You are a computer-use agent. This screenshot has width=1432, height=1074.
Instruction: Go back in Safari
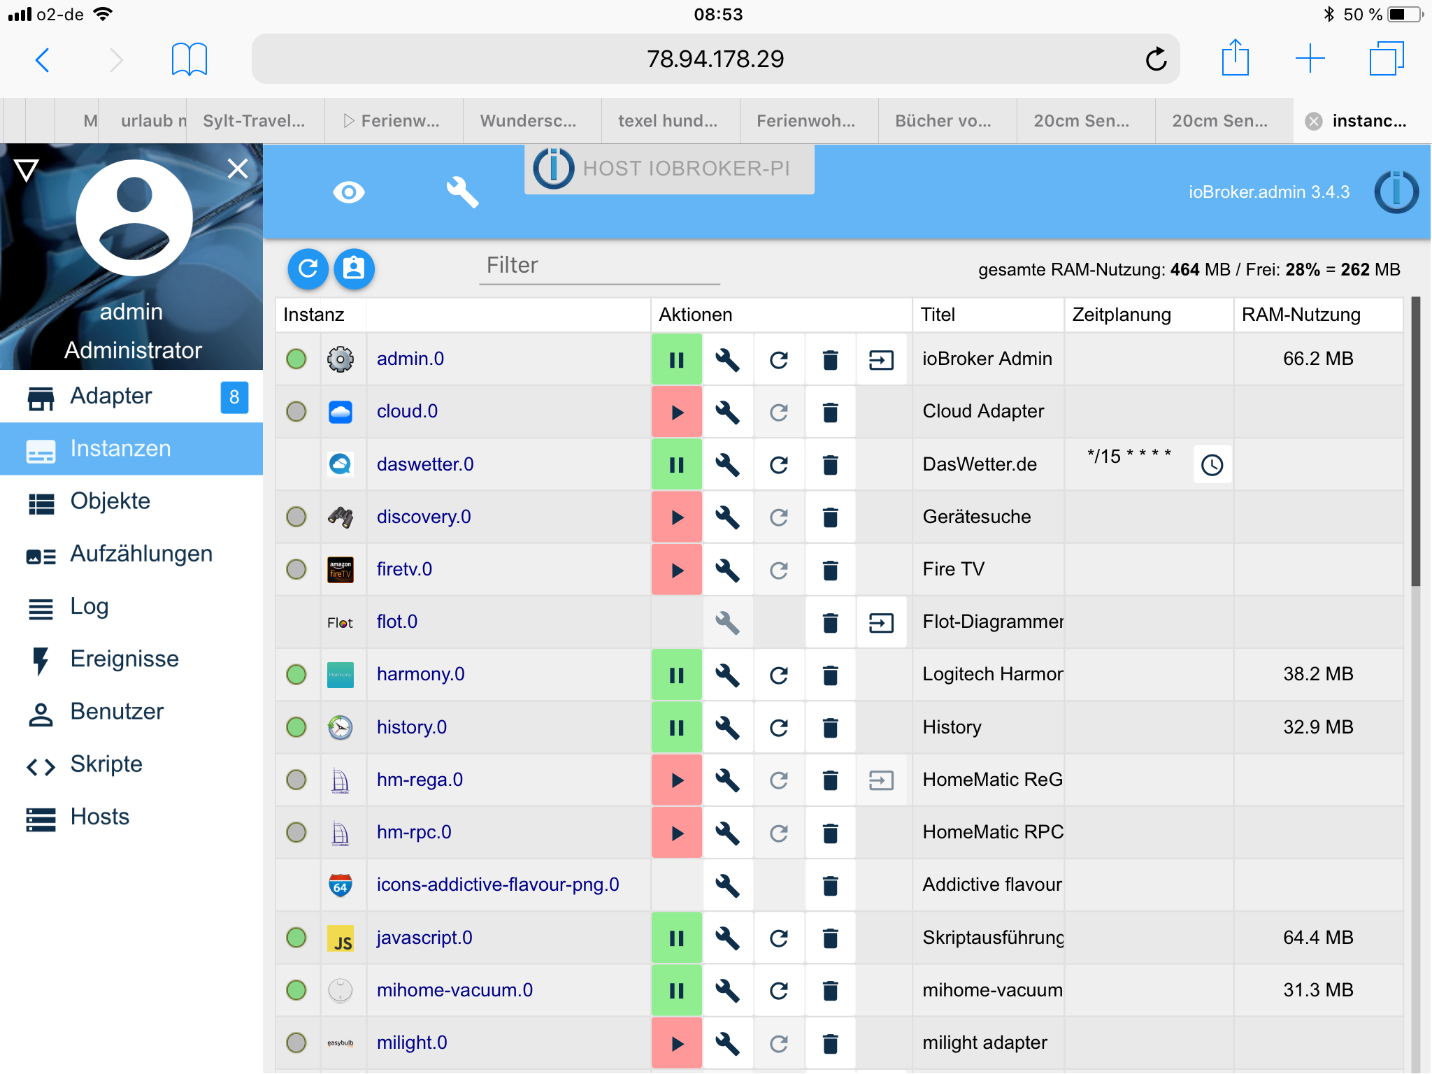point(42,59)
